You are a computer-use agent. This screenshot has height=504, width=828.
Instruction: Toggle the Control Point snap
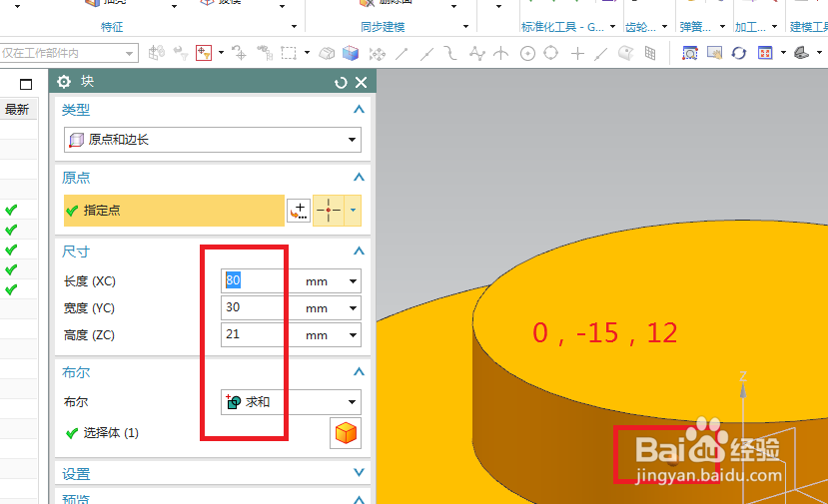click(x=450, y=53)
